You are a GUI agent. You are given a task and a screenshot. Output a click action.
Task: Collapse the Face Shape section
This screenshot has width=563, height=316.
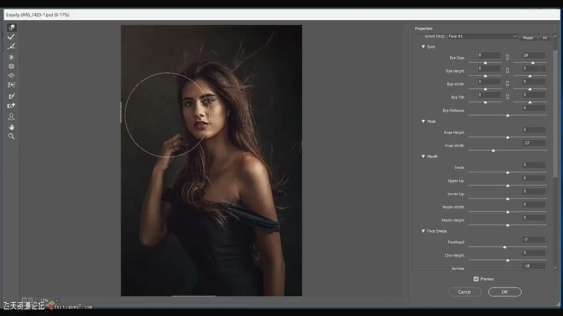click(423, 231)
